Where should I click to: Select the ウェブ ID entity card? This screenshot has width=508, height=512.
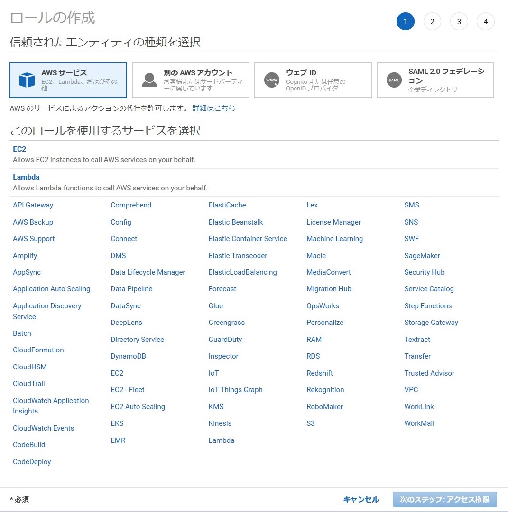tap(313, 80)
